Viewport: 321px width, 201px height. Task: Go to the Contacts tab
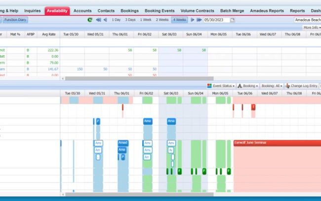pyautogui.click(x=106, y=11)
